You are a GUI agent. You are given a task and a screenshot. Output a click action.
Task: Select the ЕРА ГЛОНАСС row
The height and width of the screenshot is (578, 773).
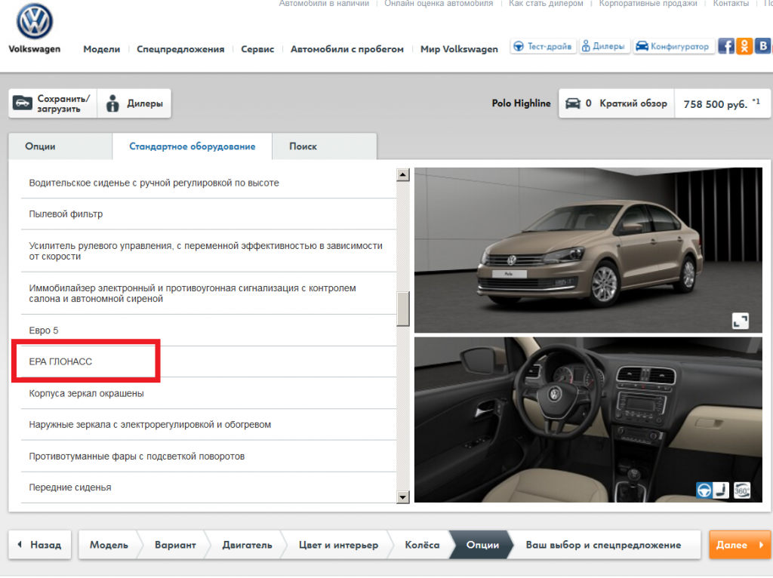point(208,361)
